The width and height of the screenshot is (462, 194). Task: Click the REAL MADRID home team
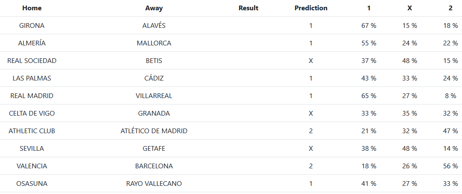point(32,96)
